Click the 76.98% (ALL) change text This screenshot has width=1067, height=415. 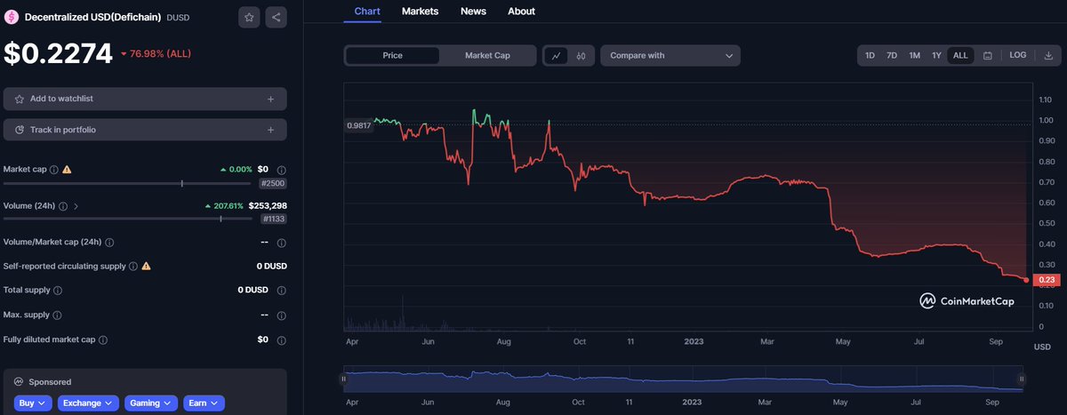click(x=161, y=54)
